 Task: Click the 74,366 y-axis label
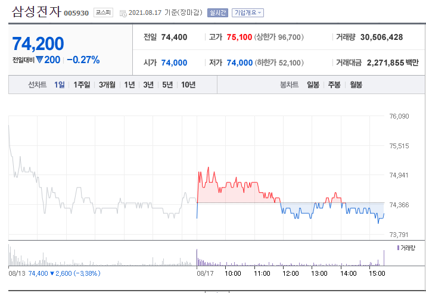coord(399,205)
